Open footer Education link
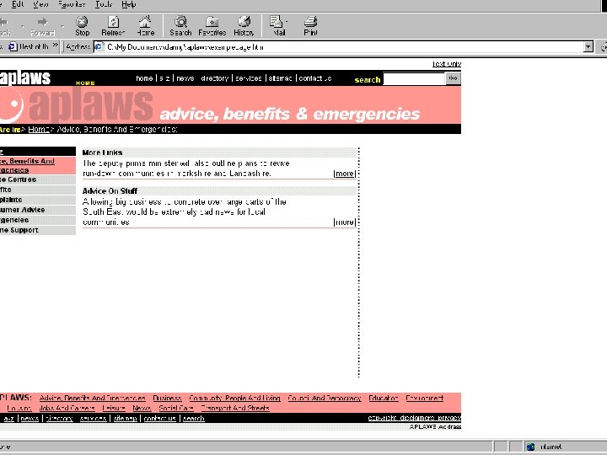607x455 pixels. pos(384,398)
